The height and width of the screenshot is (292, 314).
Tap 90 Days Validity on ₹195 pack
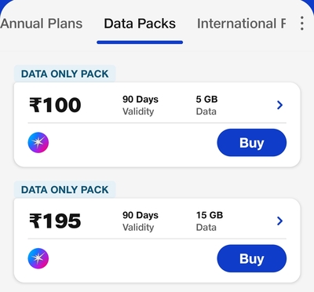click(x=141, y=221)
